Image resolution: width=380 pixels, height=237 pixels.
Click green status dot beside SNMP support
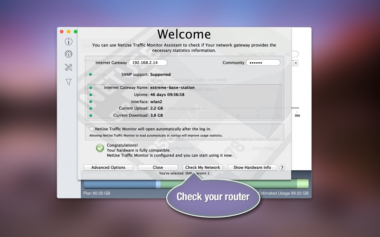click(90, 74)
